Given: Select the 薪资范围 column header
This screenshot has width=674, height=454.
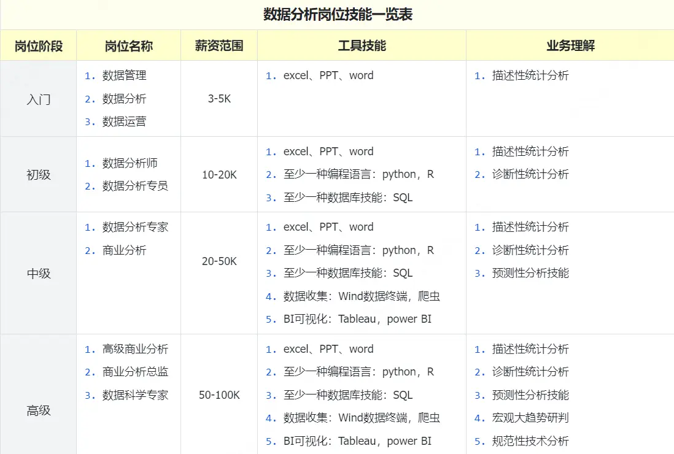Looking at the screenshot, I should 219,46.
